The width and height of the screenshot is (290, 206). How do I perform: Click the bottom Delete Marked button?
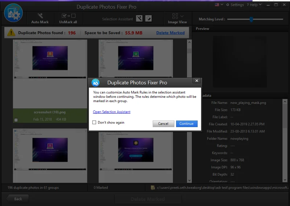[x=148, y=199]
